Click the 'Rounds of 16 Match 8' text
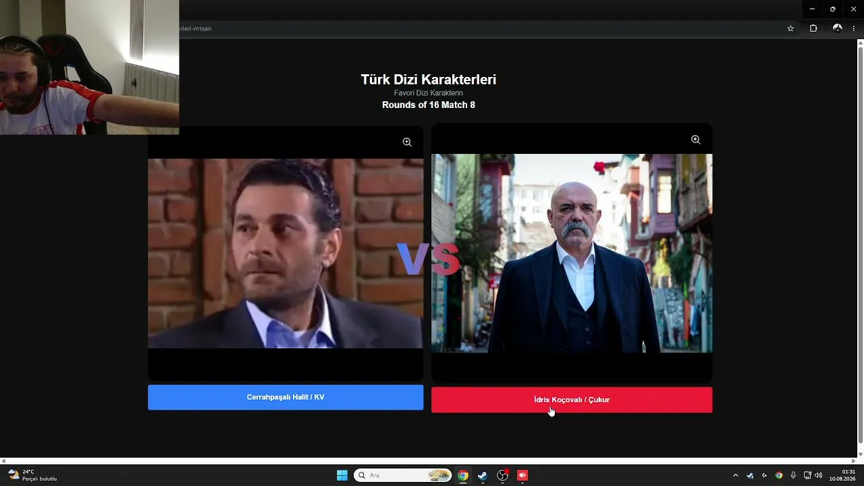 (x=429, y=105)
